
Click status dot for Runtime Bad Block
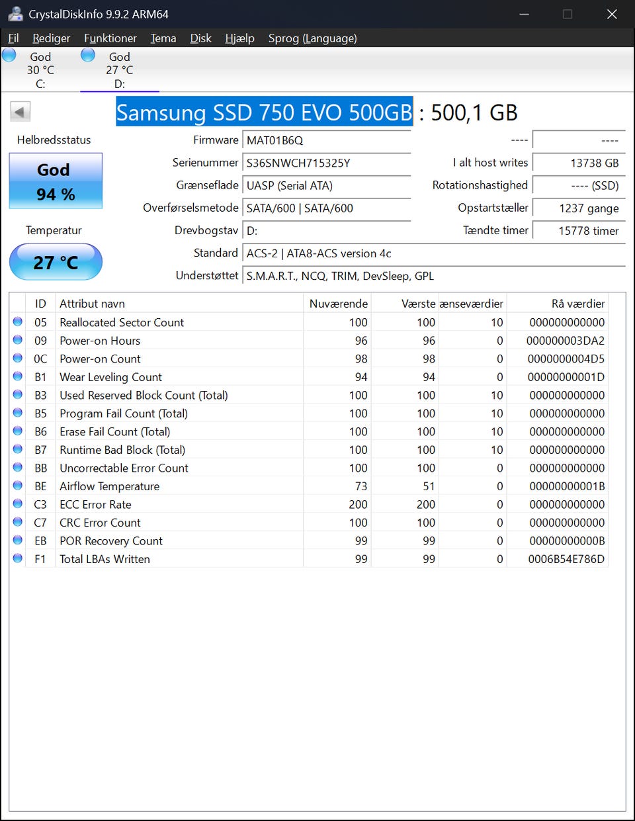point(18,449)
